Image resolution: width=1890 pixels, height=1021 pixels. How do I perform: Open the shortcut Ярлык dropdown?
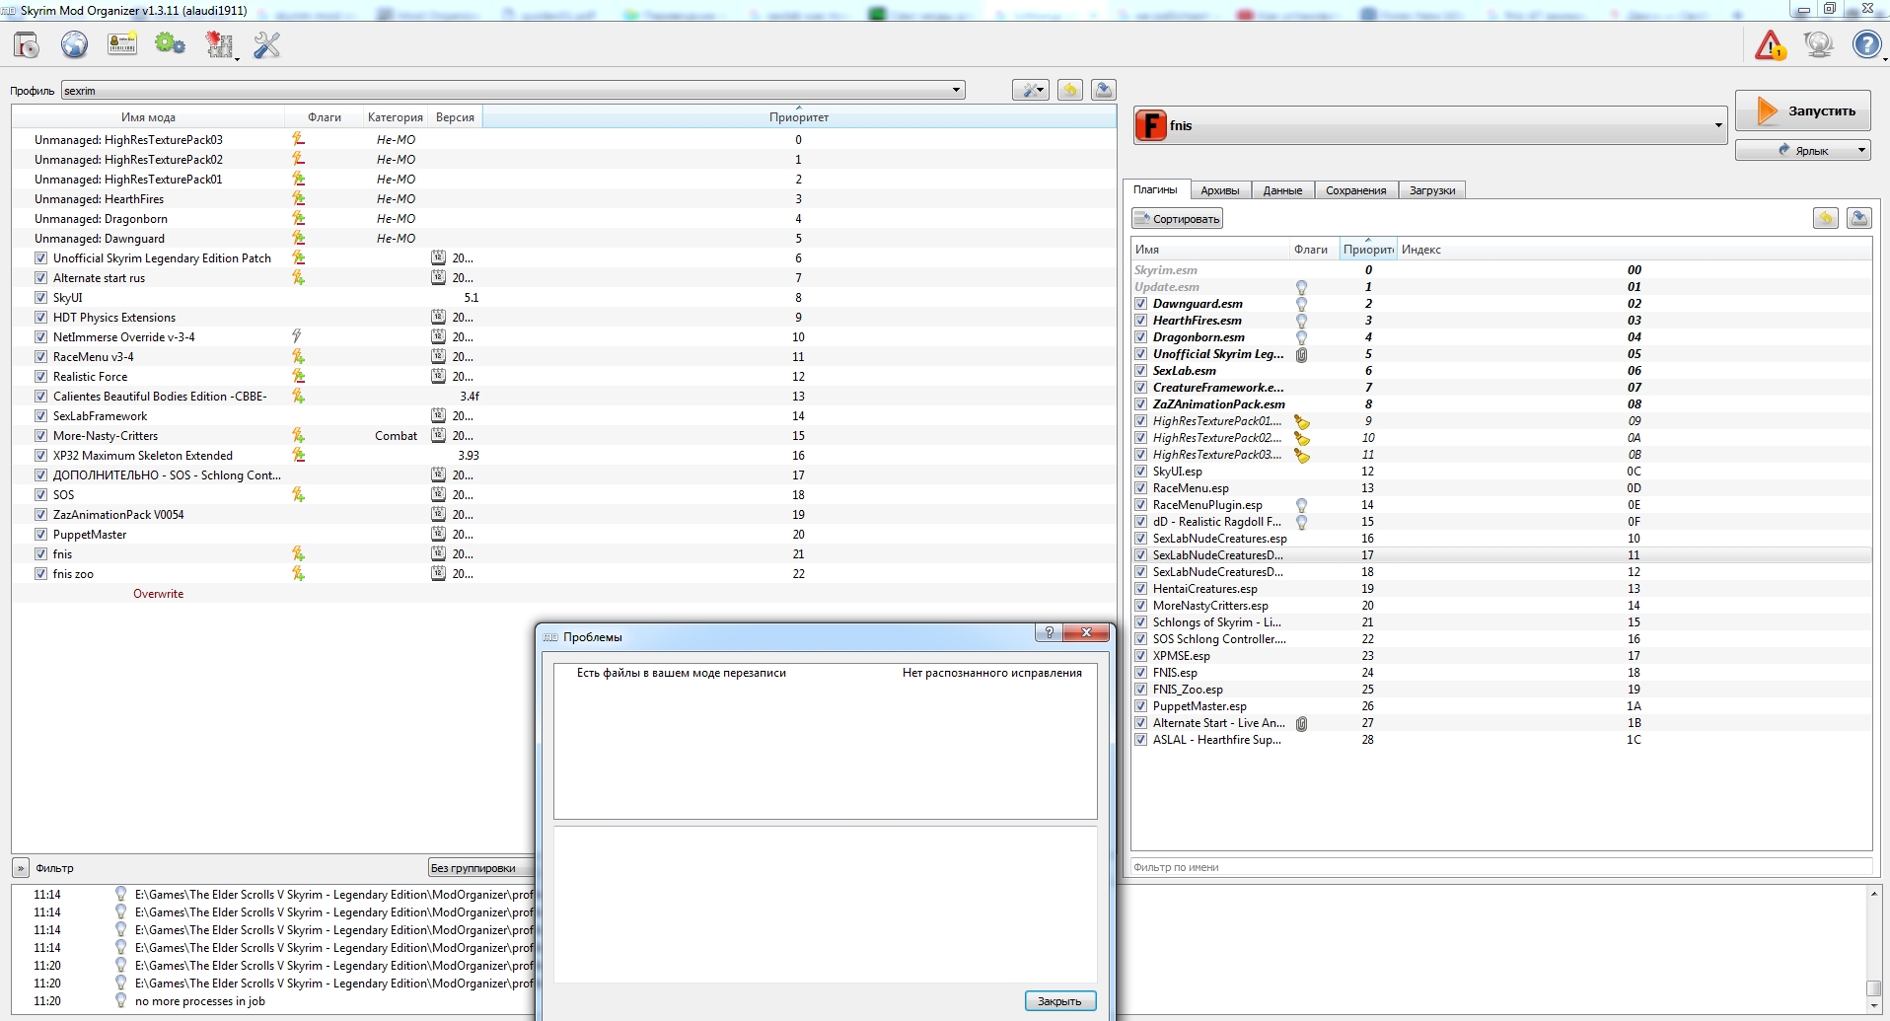pos(1861,150)
